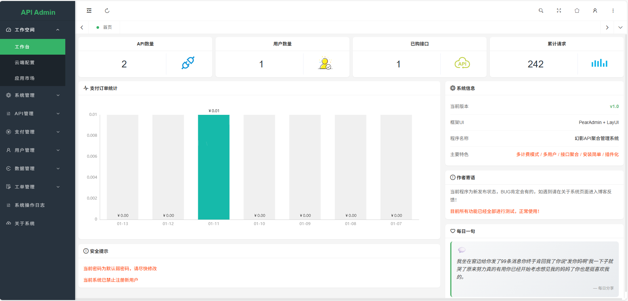The image size is (628, 301).
Task: Click the API cloud icon on 已购接口 card
Action: click(463, 63)
